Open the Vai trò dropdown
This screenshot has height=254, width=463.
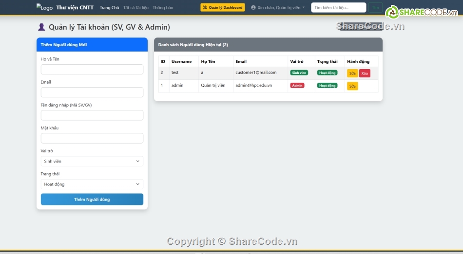[x=92, y=161]
